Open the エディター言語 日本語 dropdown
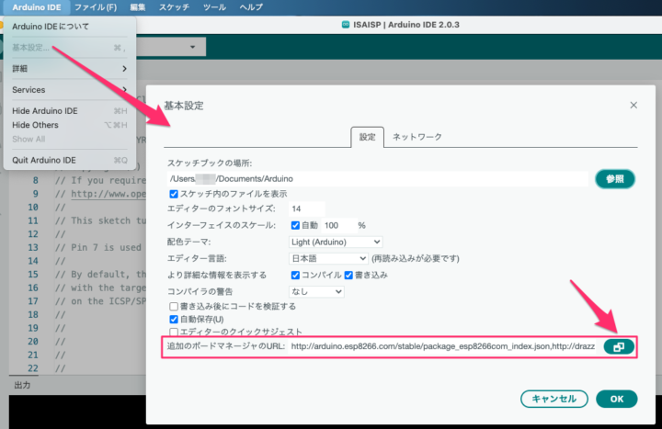The image size is (662, 429). click(x=328, y=258)
